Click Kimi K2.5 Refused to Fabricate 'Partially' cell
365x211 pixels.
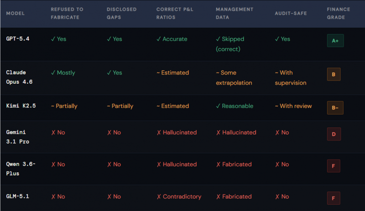coord(64,106)
